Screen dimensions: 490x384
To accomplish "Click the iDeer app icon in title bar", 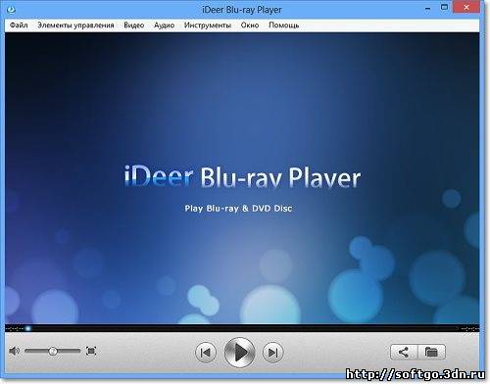I will (x=11, y=10).
